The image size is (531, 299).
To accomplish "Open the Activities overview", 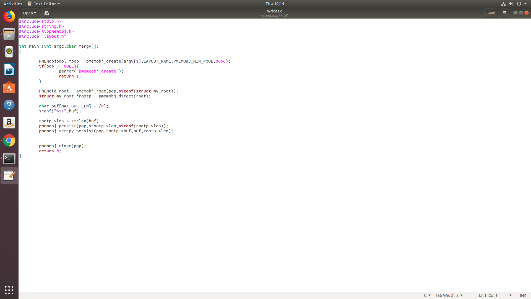I will pyautogui.click(x=12, y=4).
